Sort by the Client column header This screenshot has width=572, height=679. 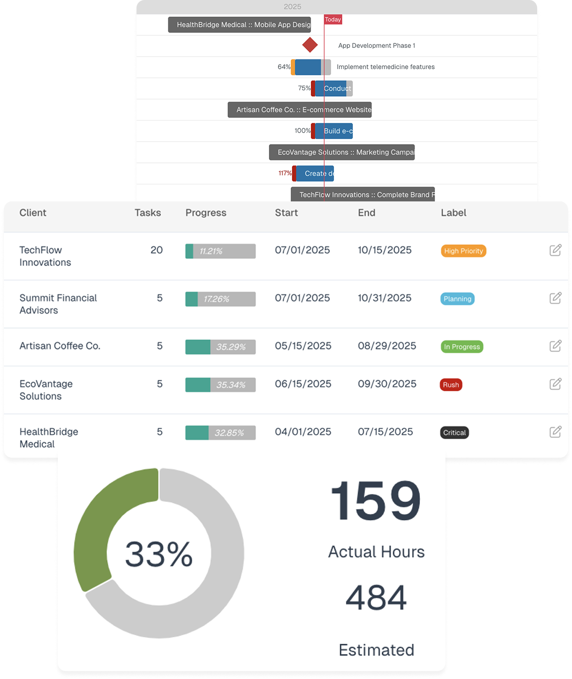[x=33, y=213]
